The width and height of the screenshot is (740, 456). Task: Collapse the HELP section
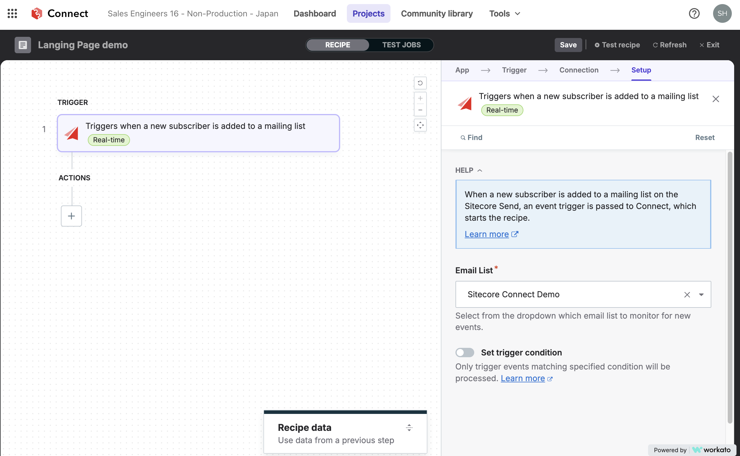click(469, 170)
